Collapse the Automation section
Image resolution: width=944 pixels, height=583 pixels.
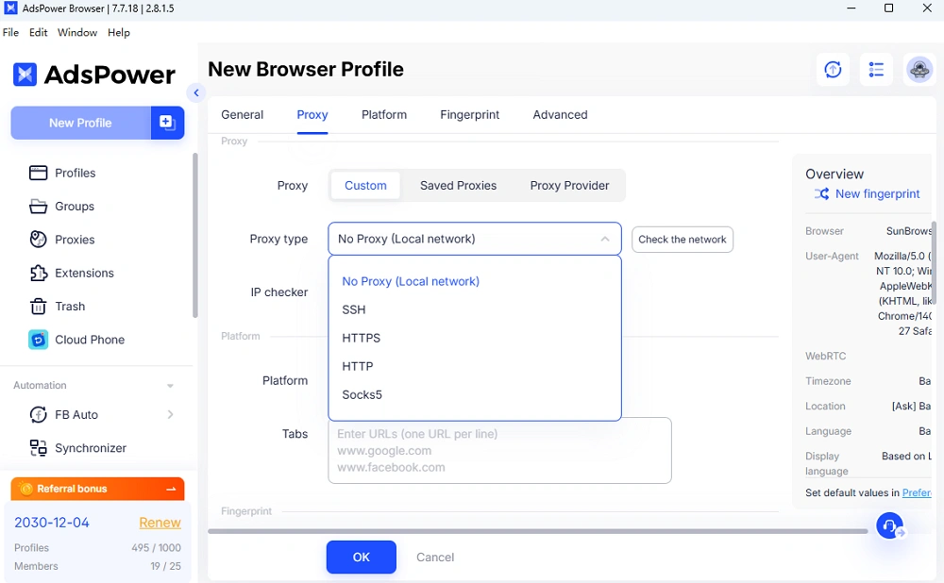point(170,385)
